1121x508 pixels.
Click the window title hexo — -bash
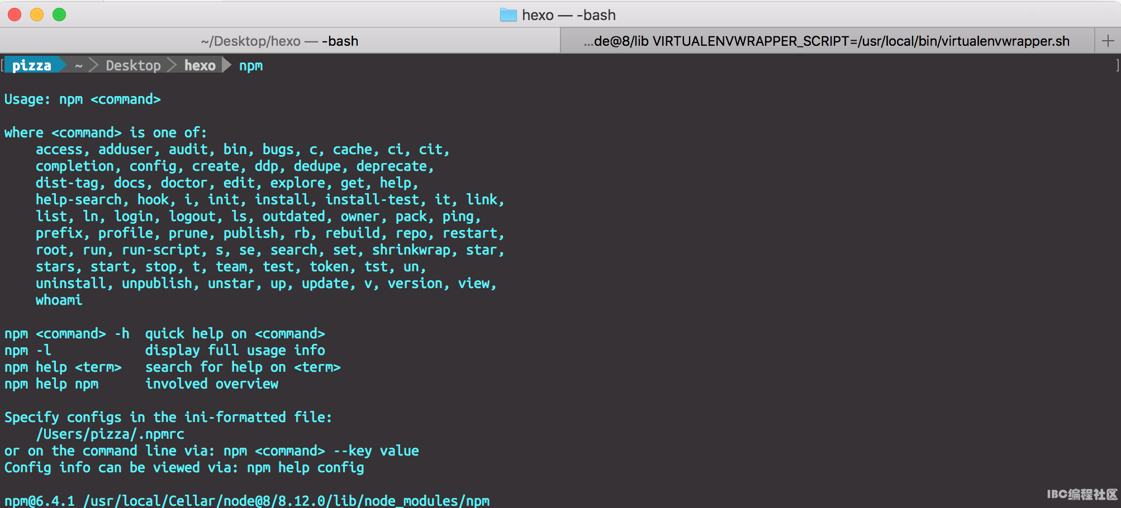568,15
